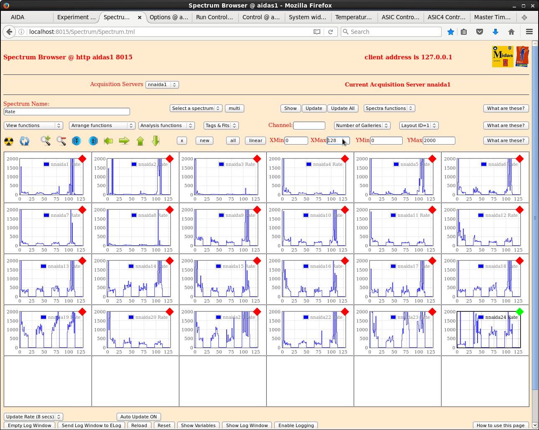Click the blue refresh arrows icon
539x430 pixels.
coord(25,141)
